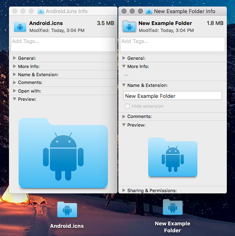
Task: Expand the Open with section
Action: tap(14, 91)
